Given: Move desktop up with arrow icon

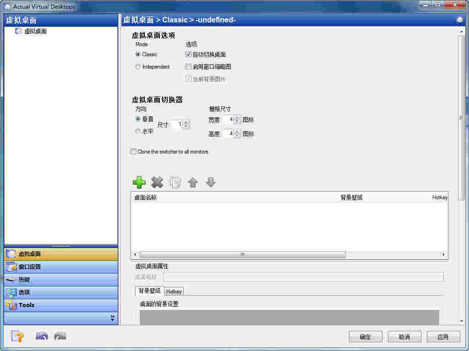Looking at the screenshot, I should click(193, 182).
